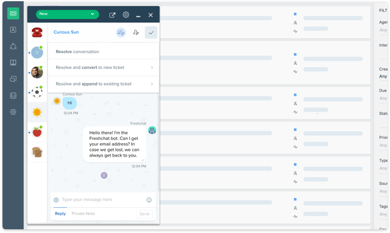
Task: Click the assign agent icon
Action: click(x=136, y=32)
